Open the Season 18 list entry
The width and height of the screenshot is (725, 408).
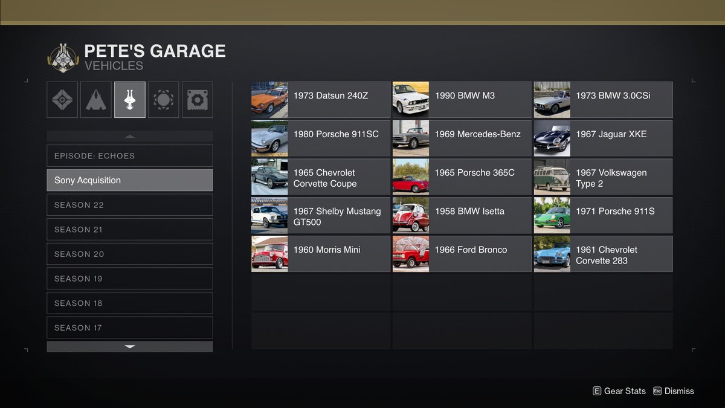click(130, 303)
